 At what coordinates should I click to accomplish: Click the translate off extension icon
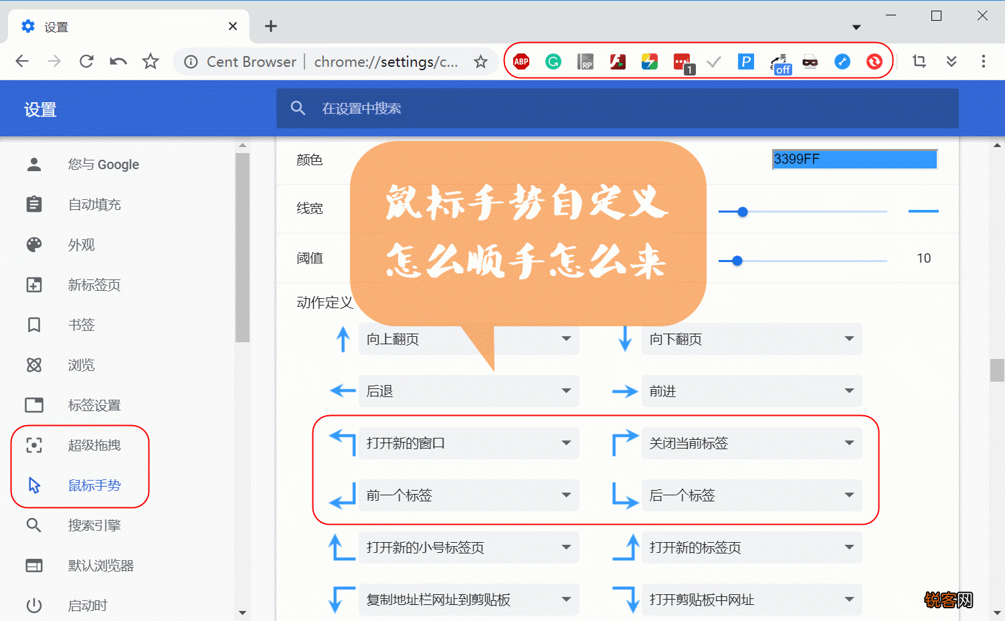click(x=780, y=64)
